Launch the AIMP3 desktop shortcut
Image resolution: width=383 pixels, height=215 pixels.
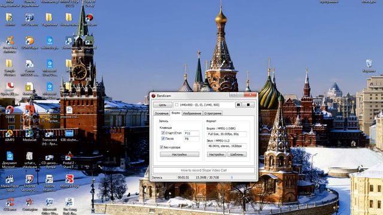[x=10, y=136]
